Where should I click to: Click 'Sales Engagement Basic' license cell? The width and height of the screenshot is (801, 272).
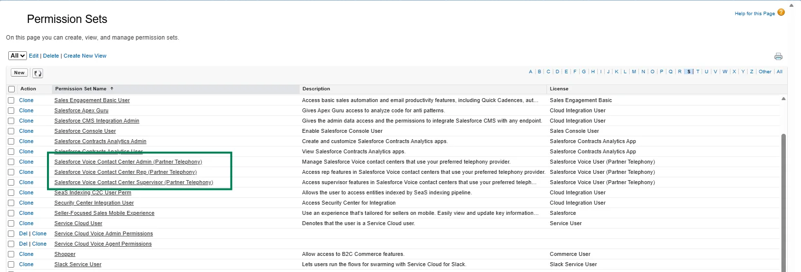(x=581, y=100)
